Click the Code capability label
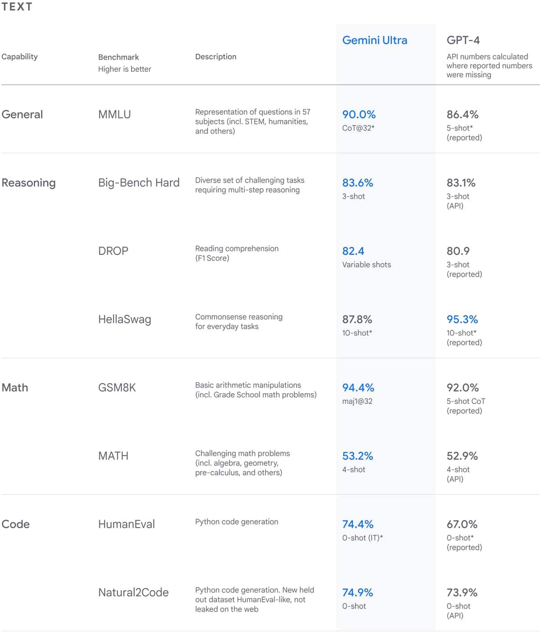Screen dimensions: 540x633 pos(16,524)
